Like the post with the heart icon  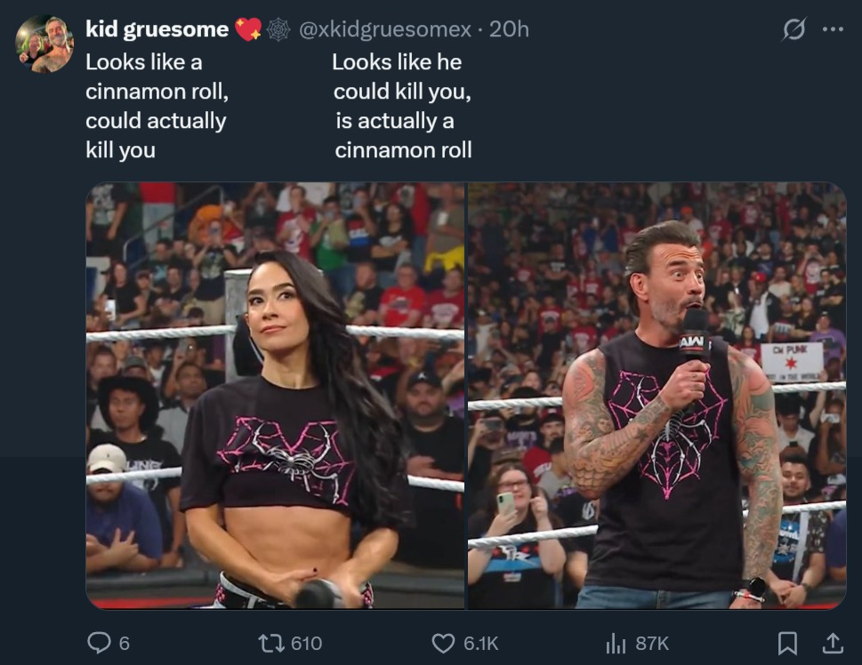[x=443, y=643]
